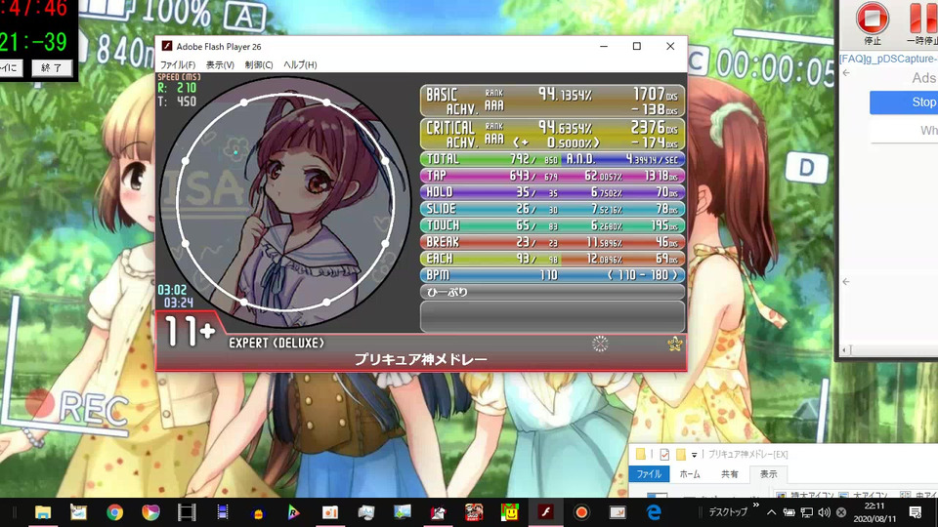This screenshot has height=527, width=938.
Task: Click the lower left arrow in the capture window
Action: [846, 281]
